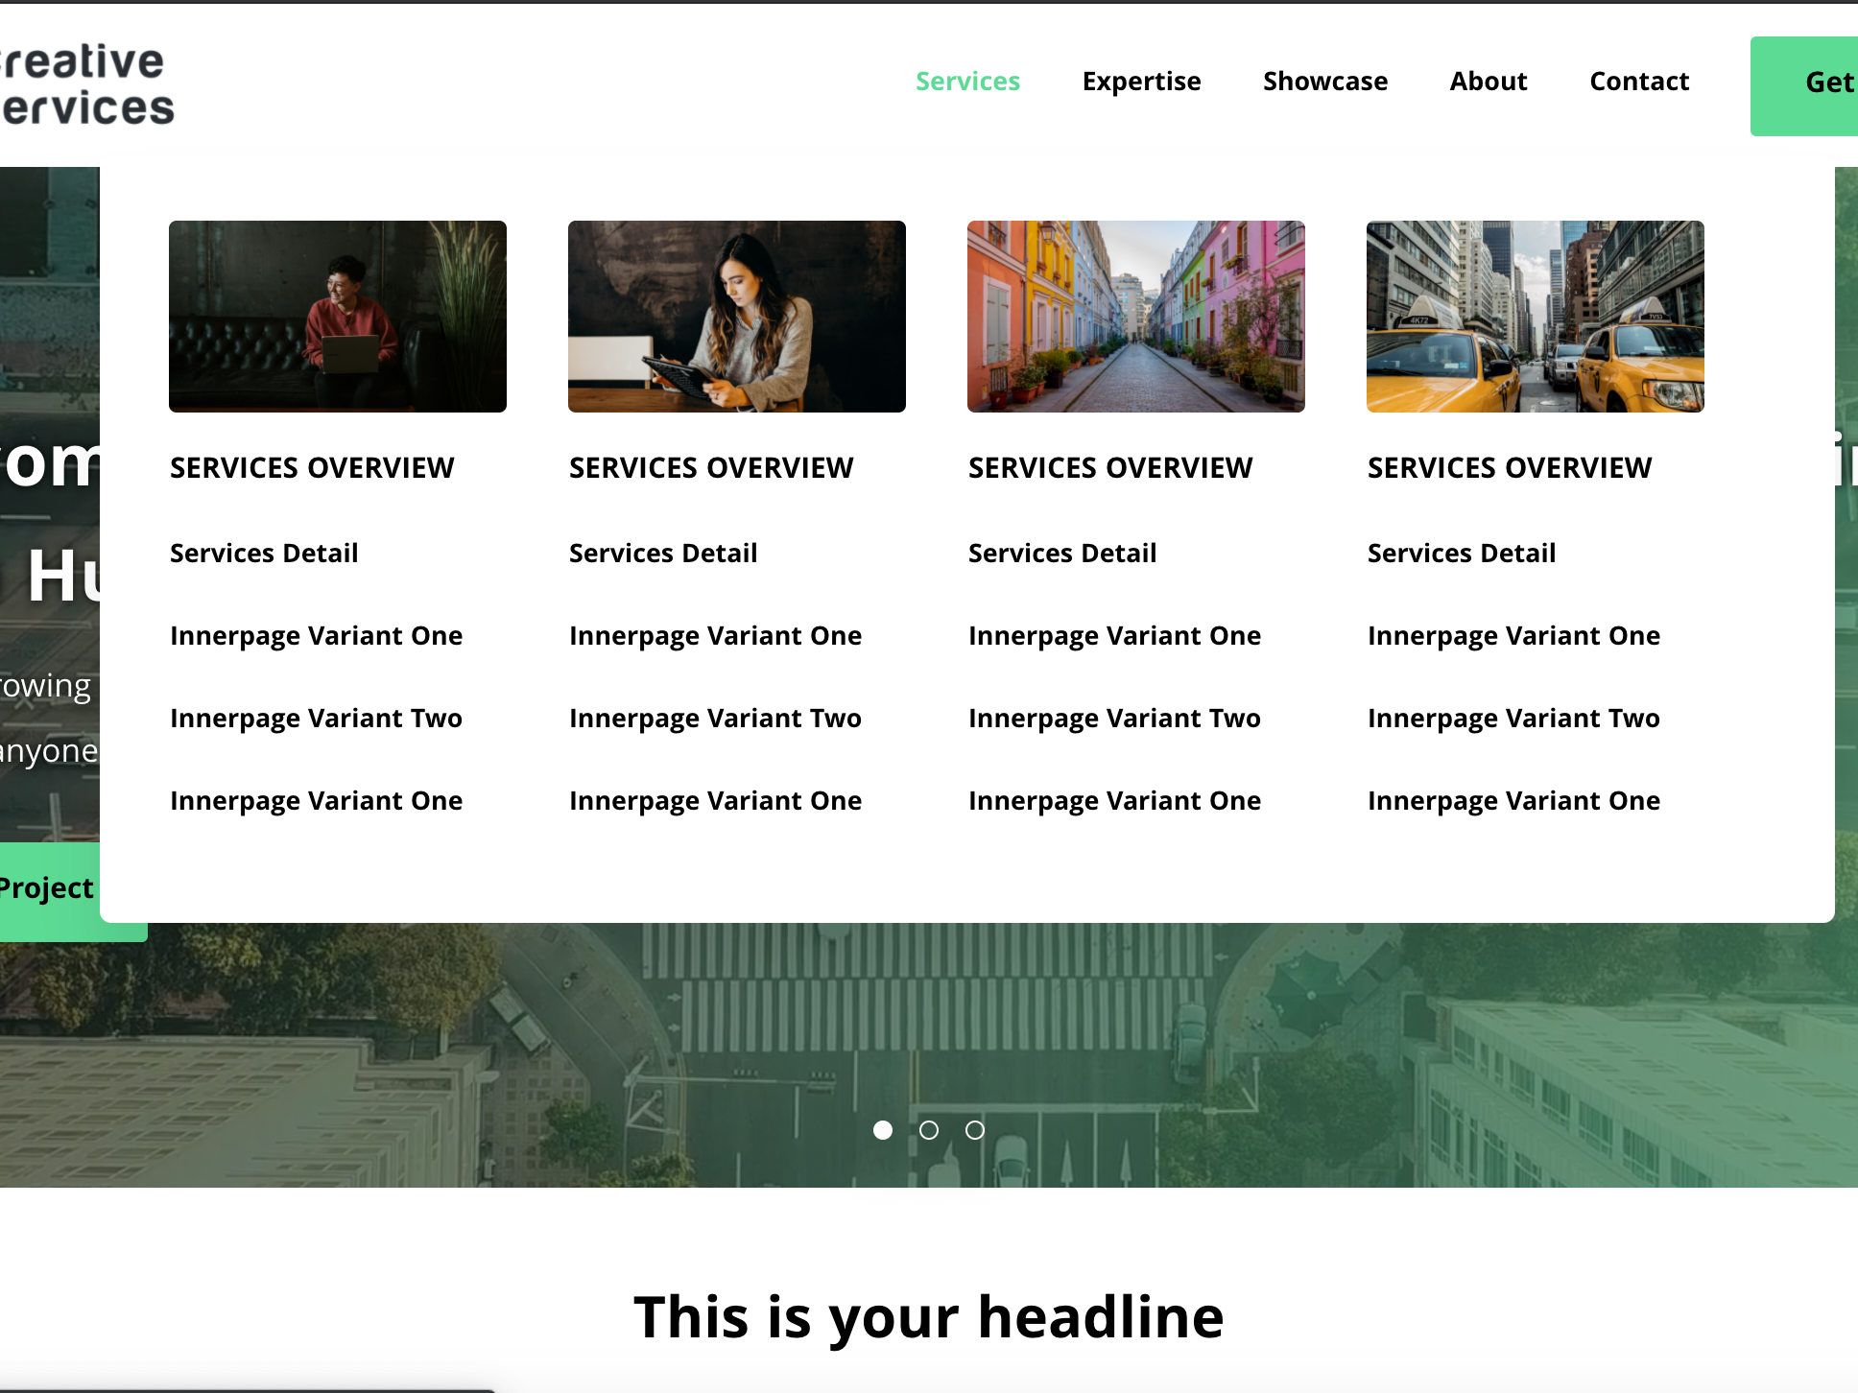Open Services Detail in second column
The width and height of the screenshot is (1858, 1393).
pos(662,554)
